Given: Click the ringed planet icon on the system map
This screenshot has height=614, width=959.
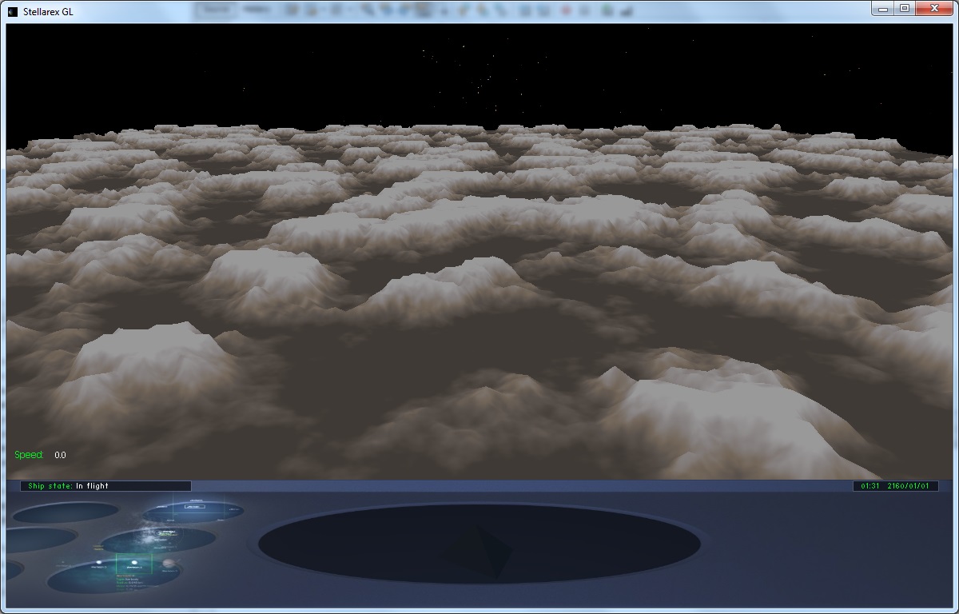Looking at the screenshot, I should (169, 564).
